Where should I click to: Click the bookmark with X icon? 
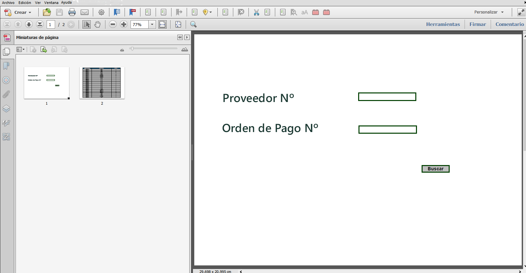coord(241,12)
